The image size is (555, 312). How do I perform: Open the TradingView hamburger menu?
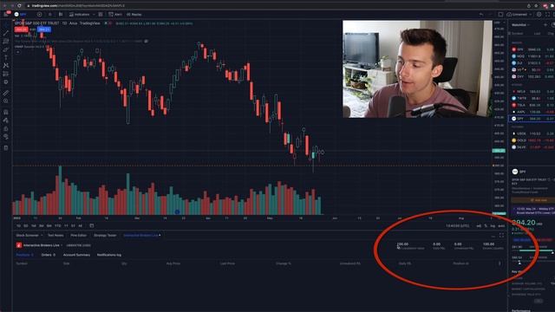point(6,14)
